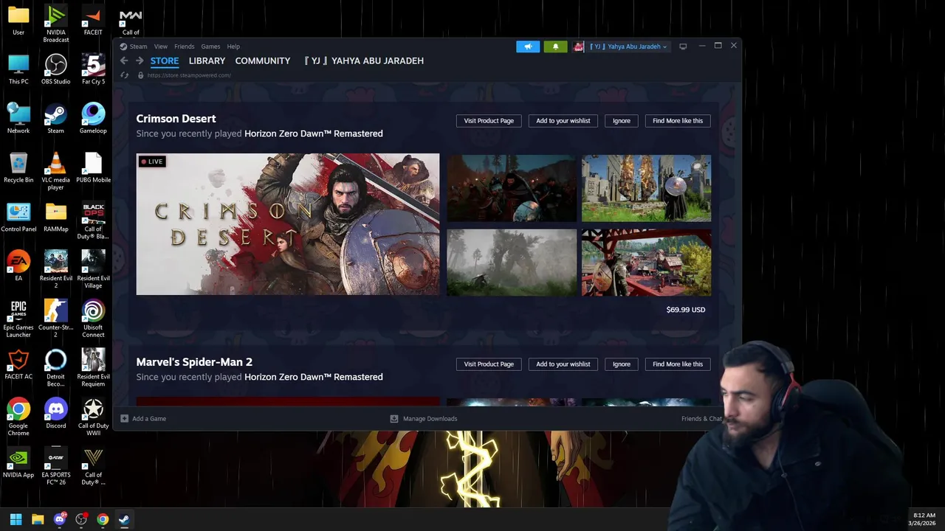Click the Steam profile avatar picture
The height and width of the screenshot is (531, 945).
click(x=578, y=46)
